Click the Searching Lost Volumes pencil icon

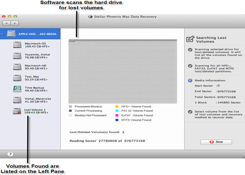click(190, 39)
